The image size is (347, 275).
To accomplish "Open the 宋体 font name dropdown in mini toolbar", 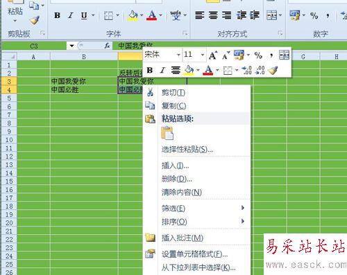I will click(178, 55).
